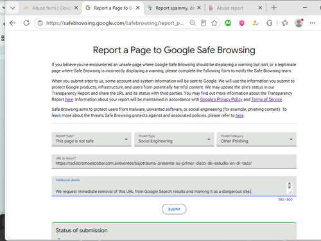Image resolution: width=321 pixels, height=241 pixels.
Task: Open the Extensions puzzle icon
Action: (x=270, y=23)
